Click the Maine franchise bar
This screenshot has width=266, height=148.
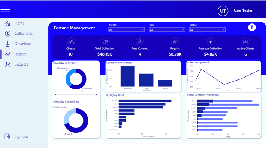pyautogui.click(x=146, y=80)
